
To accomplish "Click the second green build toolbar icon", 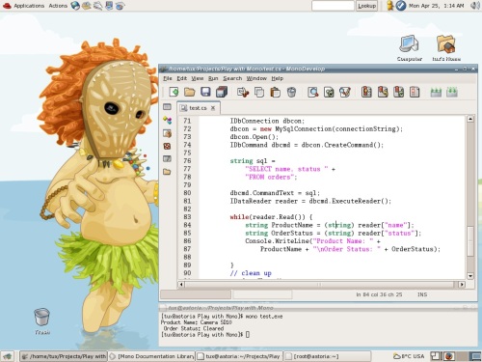I will [x=452, y=93].
